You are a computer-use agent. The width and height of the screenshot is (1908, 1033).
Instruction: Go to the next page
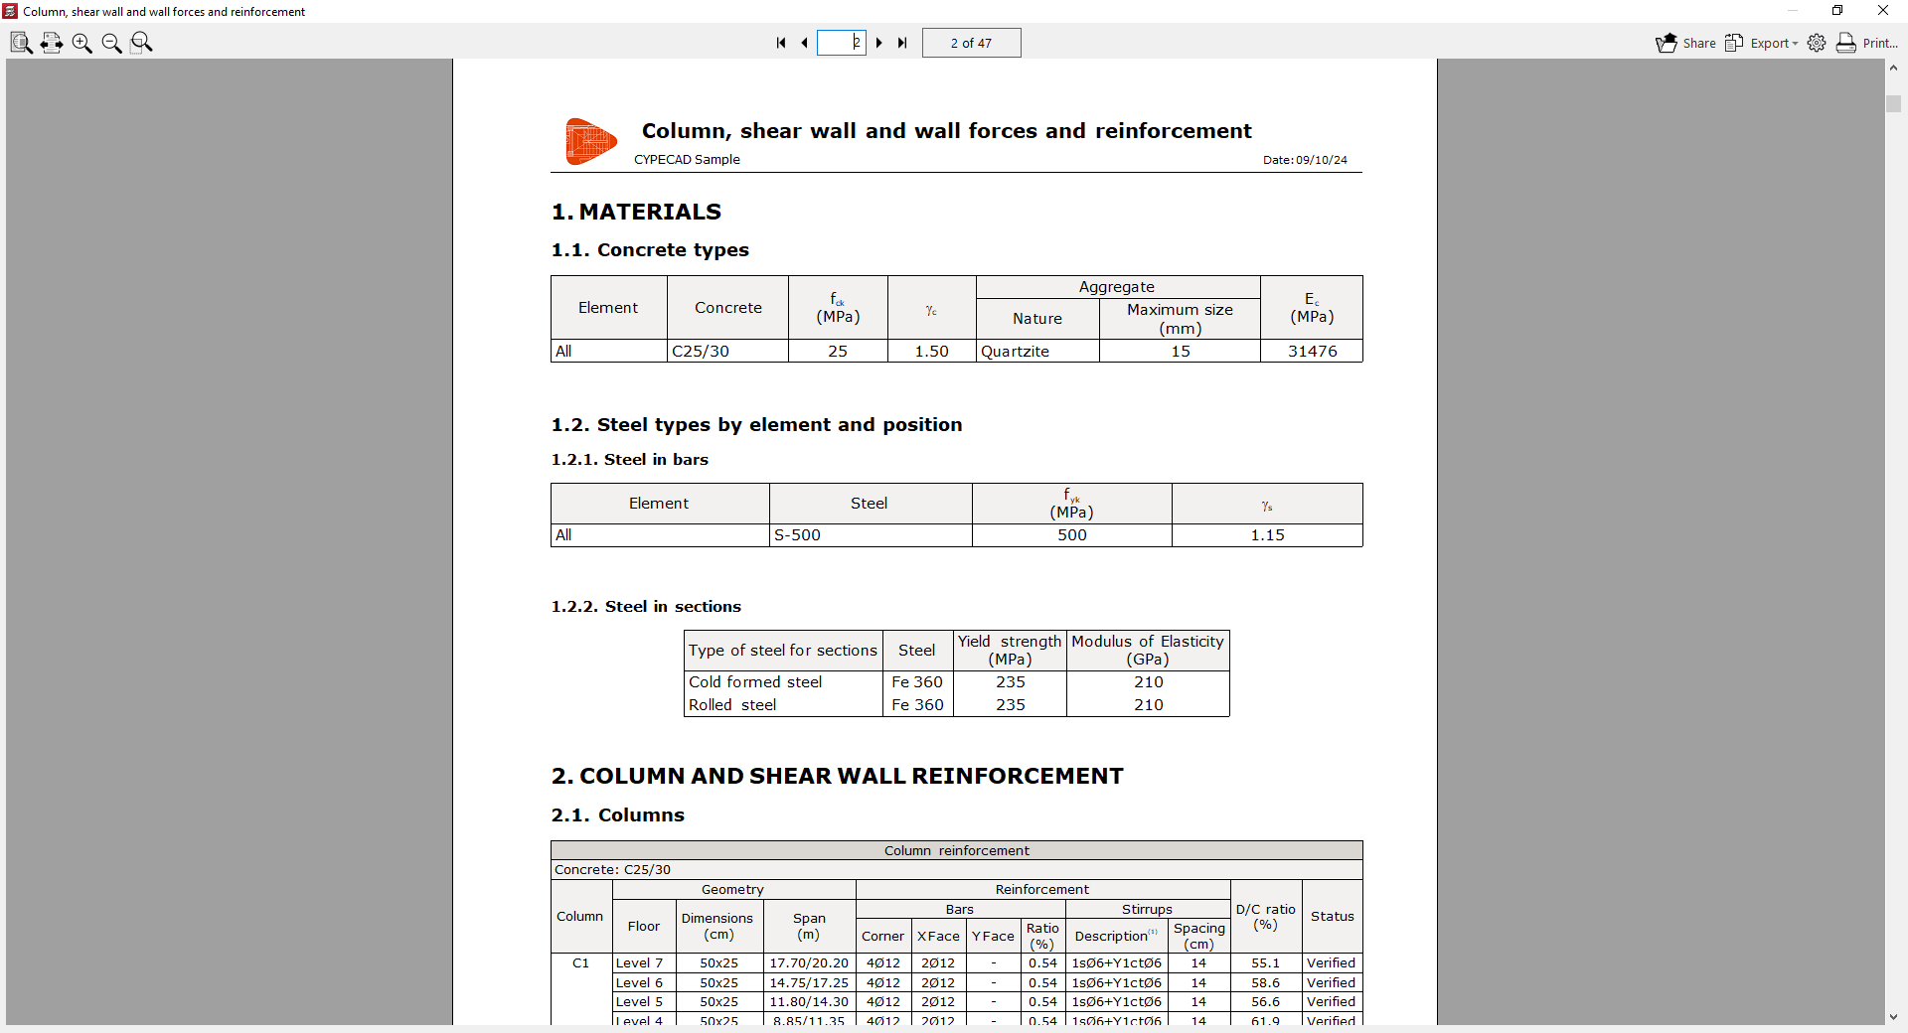point(879,43)
